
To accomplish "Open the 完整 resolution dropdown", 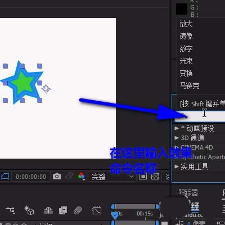I will tap(112, 177).
